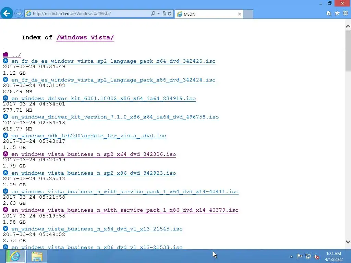The image size is (351, 263).
Task: Click the vertical scrollbar thumb
Action: [x=348, y=51]
